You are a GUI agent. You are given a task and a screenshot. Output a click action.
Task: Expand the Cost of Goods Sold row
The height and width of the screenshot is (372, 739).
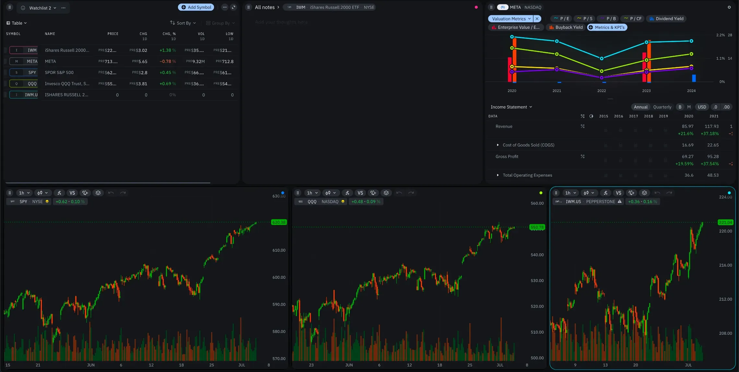tap(498, 145)
